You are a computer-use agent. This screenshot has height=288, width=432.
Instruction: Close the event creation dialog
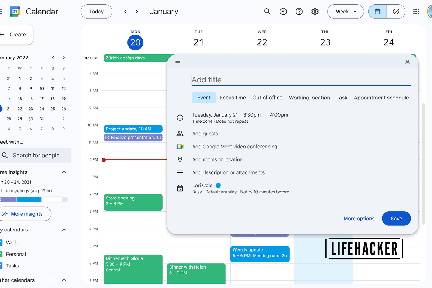coord(408,62)
